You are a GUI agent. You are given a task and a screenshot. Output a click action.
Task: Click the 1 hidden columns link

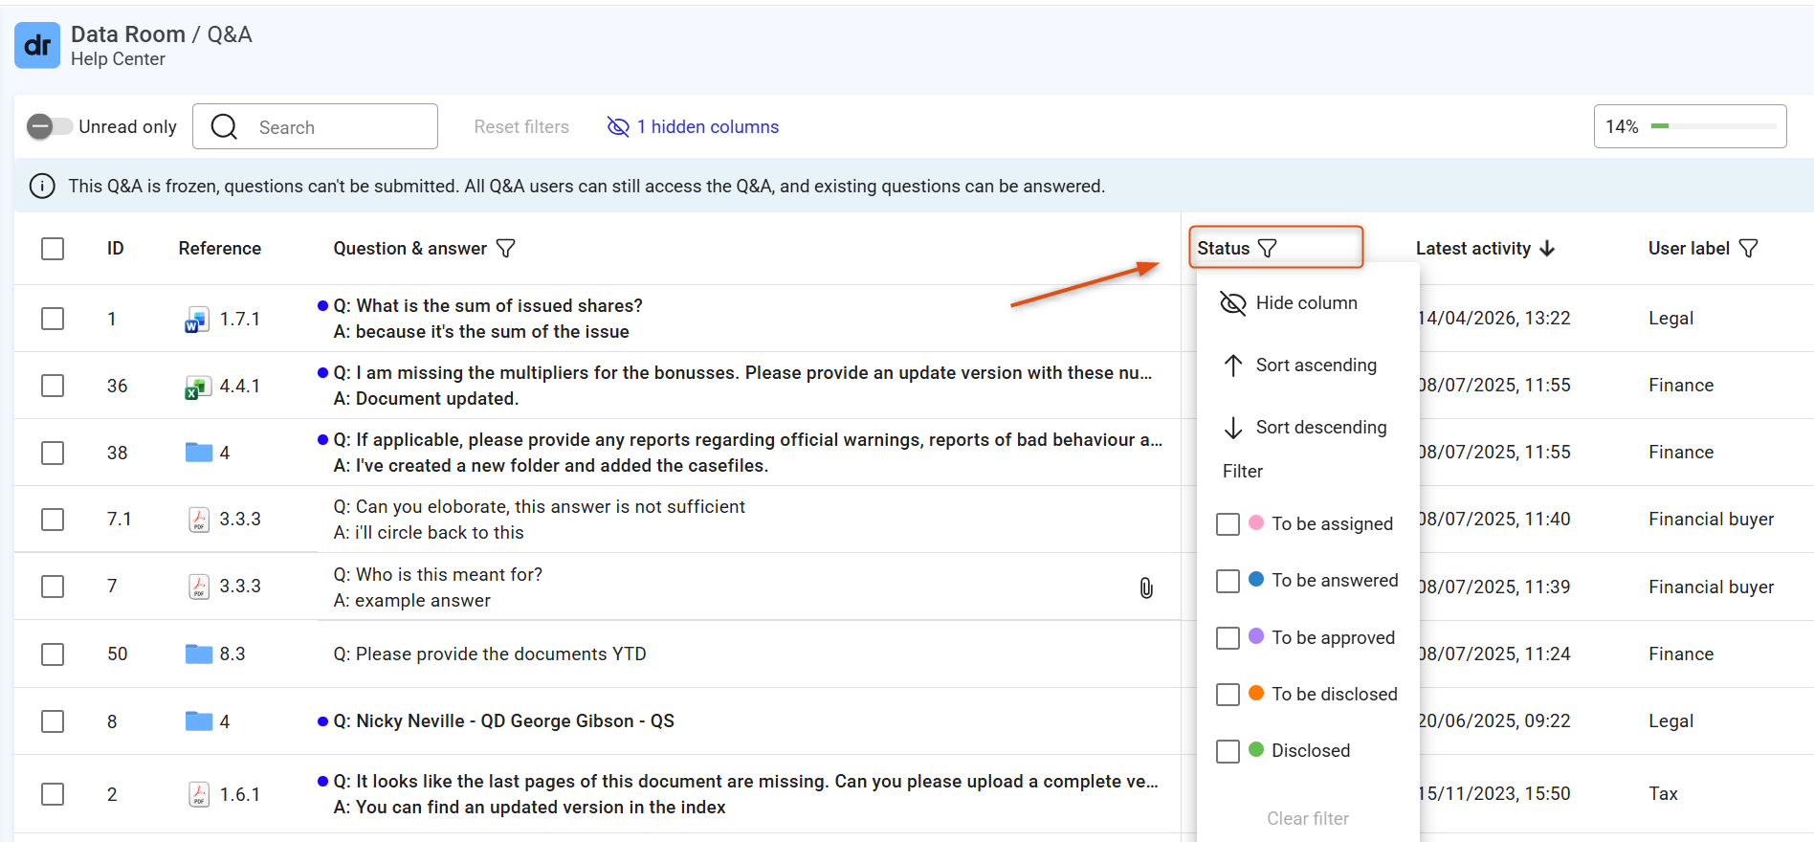694,127
